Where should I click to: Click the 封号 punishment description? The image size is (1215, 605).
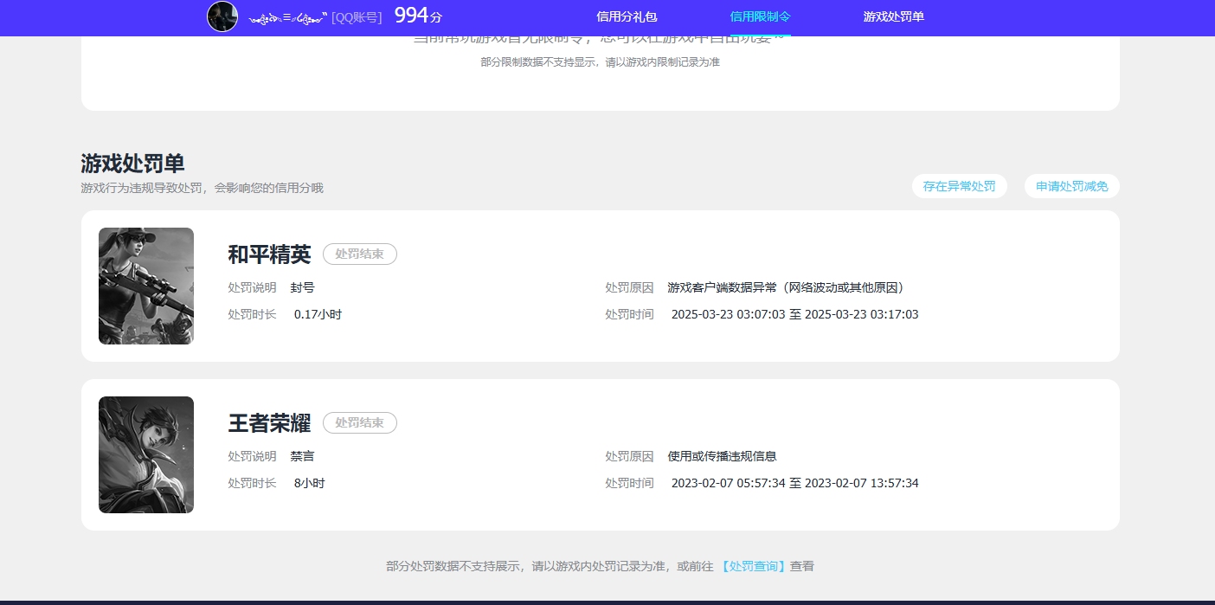pyautogui.click(x=303, y=287)
